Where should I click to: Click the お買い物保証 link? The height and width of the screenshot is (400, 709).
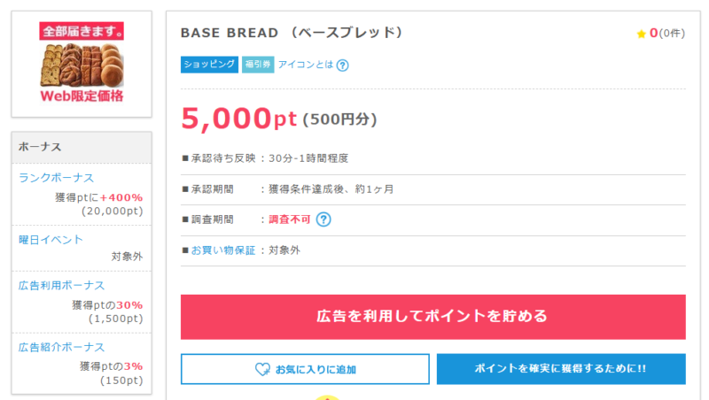click(x=223, y=250)
